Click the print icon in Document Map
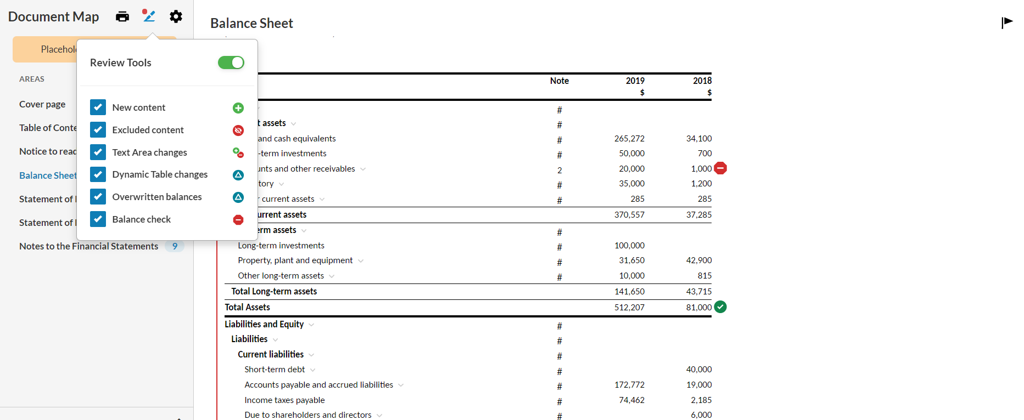This screenshot has width=1024, height=420. pos(122,16)
